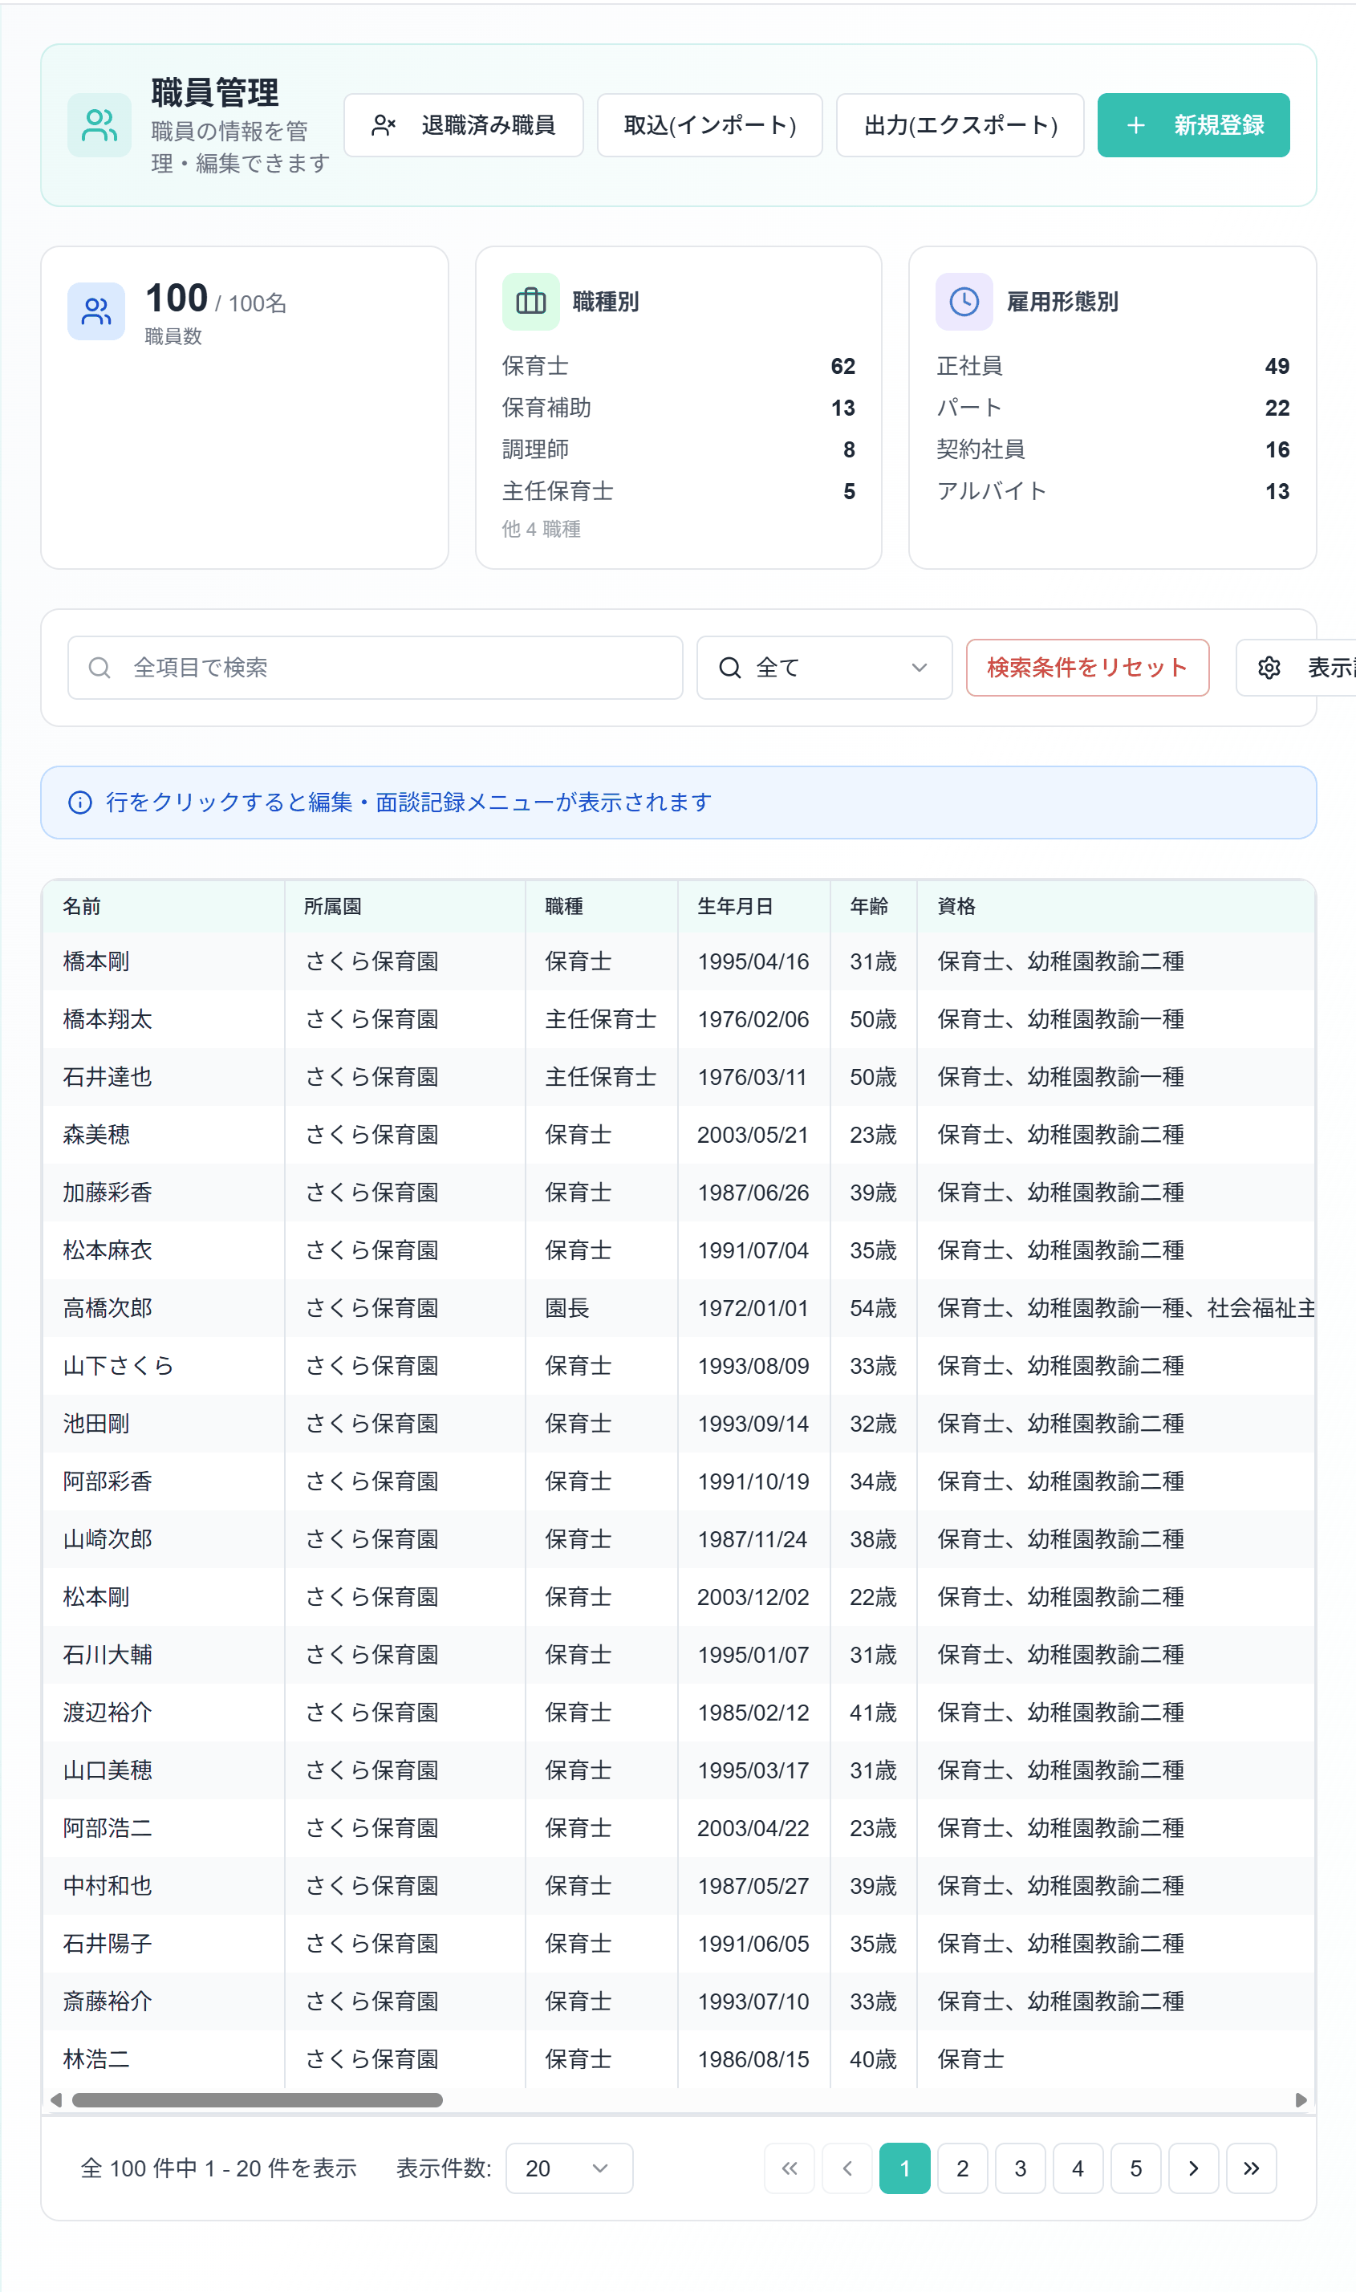Screen dimensions: 1356x2292
Task: Go to the first page with double-left arrow
Action: 790,2168
